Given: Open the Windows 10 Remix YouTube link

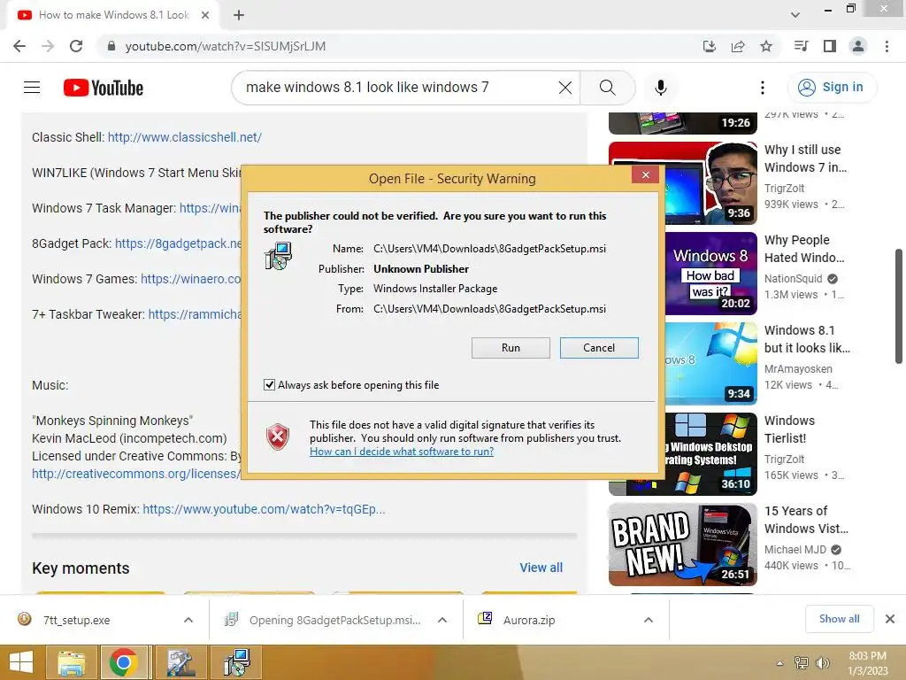Looking at the screenshot, I should point(264,509).
